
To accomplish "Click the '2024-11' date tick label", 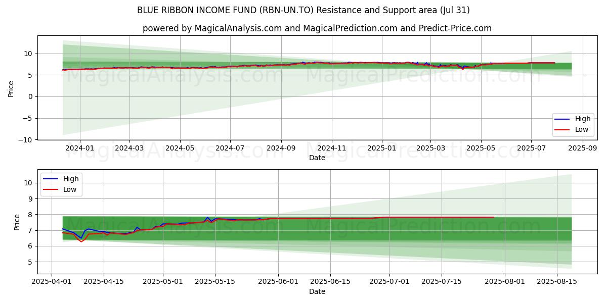I will pos(332,148).
